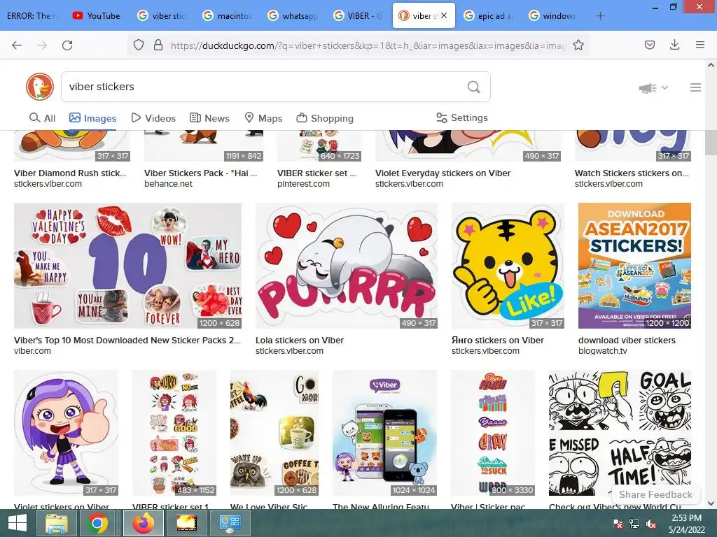The image size is (717, 537).
Task: Click the muted speaker volume tray icon
Action: 651,524
